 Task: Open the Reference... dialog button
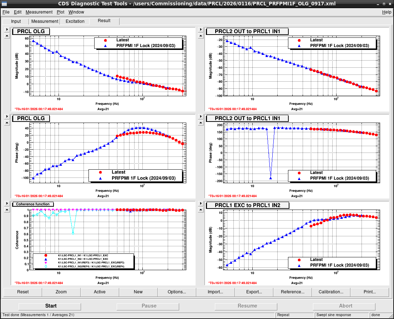pyautogui.click(x=292, y=292)
